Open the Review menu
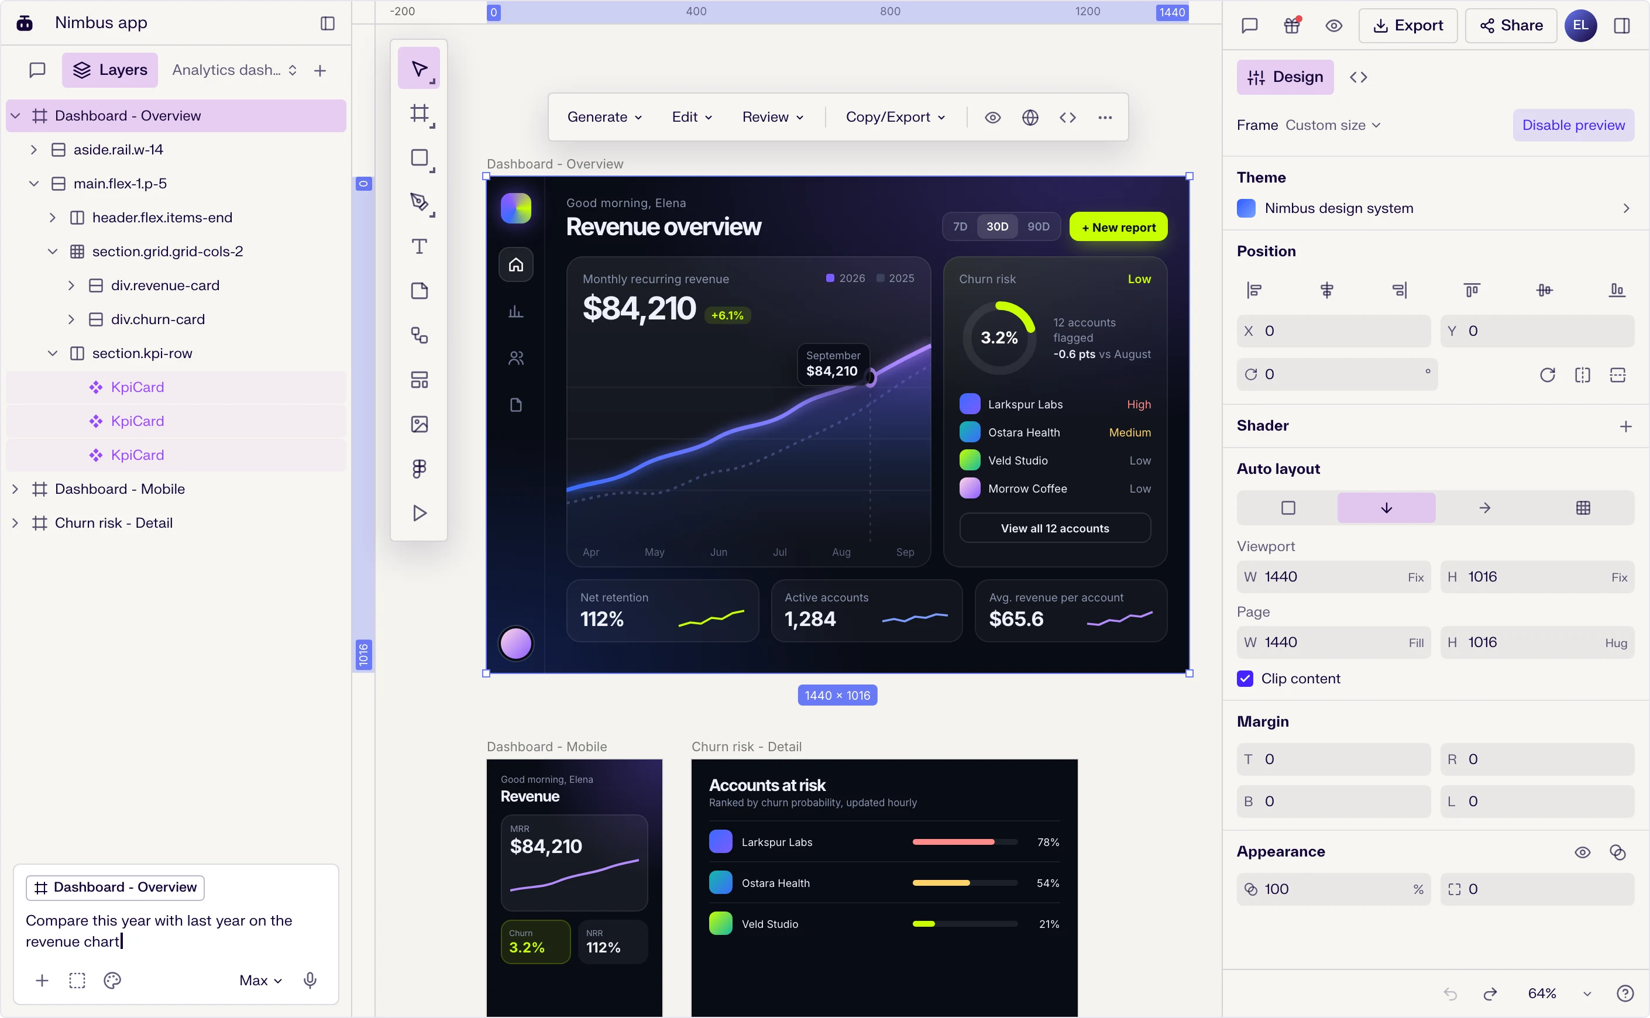 point(773,117)
